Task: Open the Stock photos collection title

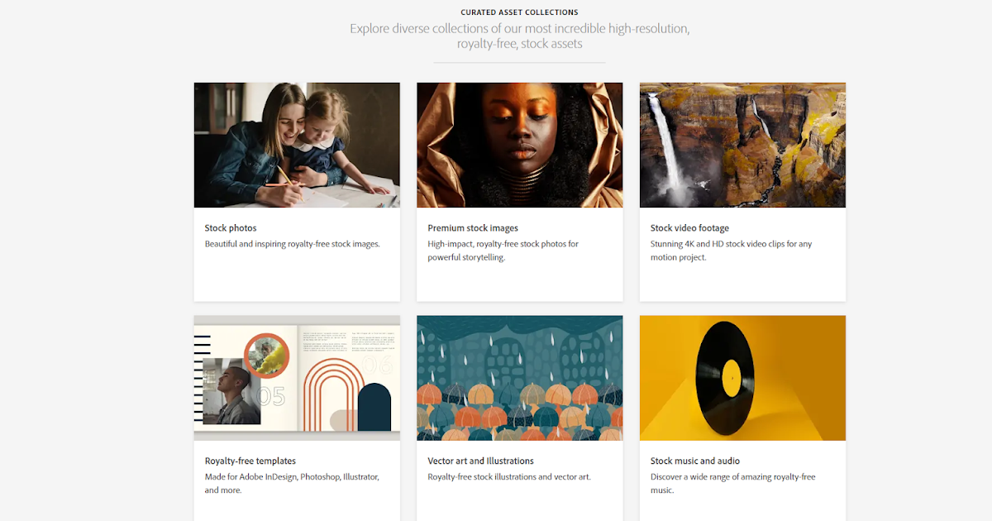Action: (231, 228)
